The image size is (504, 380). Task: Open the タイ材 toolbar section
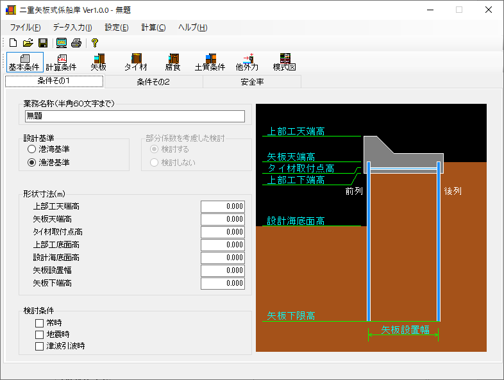click(135, 62)
